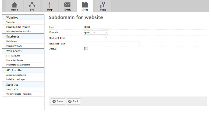Click the Host input field with docs
Viewport: 211px width, 113px height.
(x=96, y=27)
